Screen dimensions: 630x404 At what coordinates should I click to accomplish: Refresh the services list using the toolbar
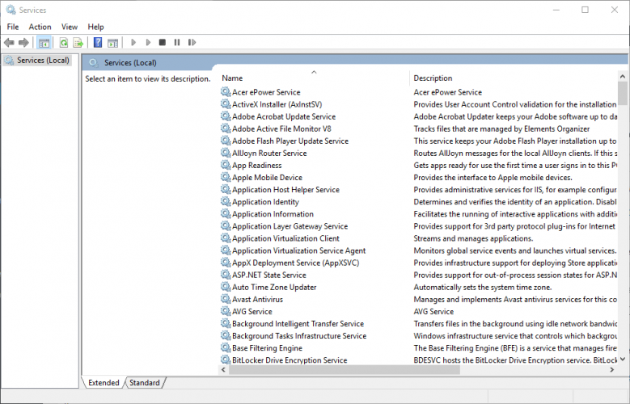click(63, 42)
